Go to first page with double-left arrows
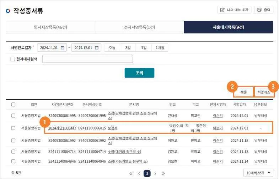Viewport: 279px width, 179px height. point(131,173)
